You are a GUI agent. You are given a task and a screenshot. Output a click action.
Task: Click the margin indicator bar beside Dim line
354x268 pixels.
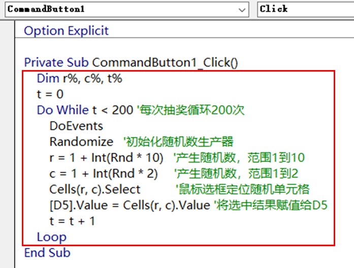[x=8, y=78]
